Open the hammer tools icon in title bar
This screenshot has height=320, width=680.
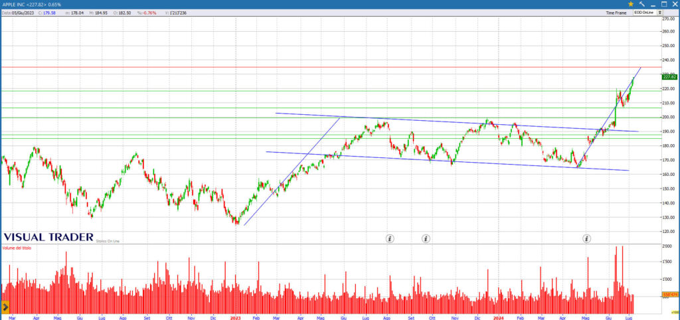tap(642, 4)
